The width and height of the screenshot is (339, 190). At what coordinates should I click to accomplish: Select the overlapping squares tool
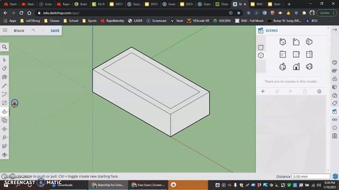[x=4, y=120]
